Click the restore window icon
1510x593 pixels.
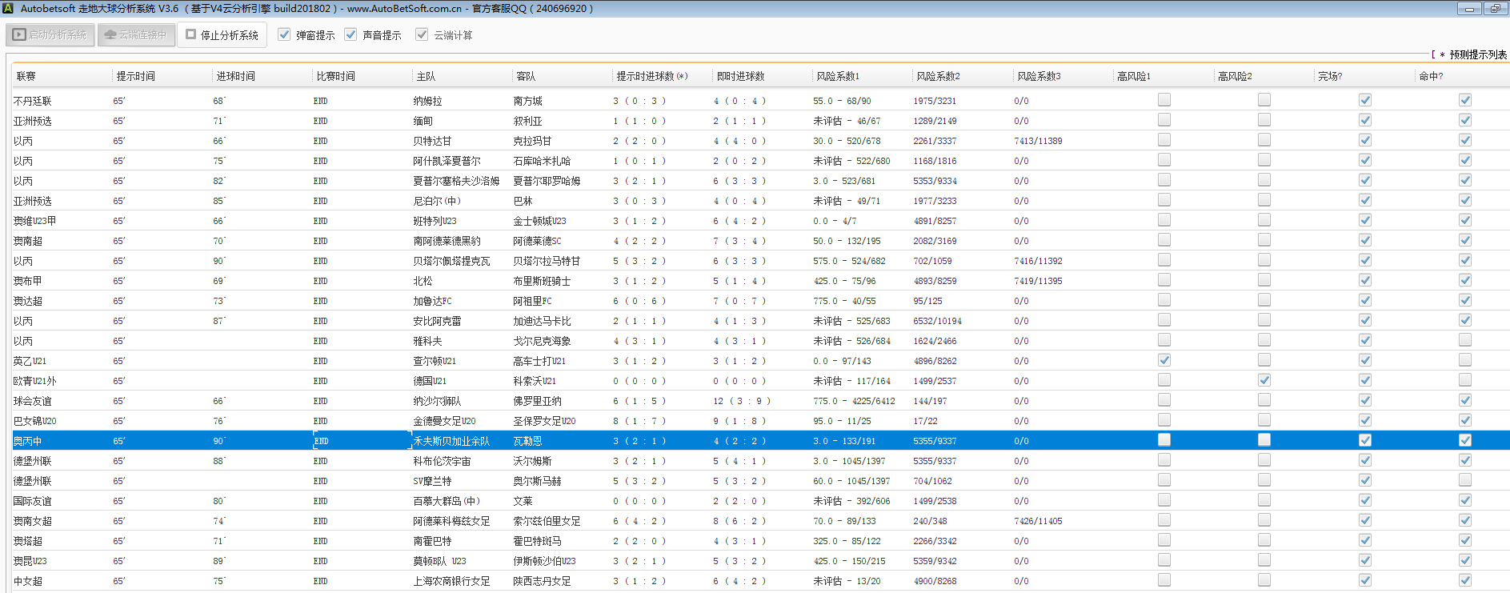pos(1495,9)
